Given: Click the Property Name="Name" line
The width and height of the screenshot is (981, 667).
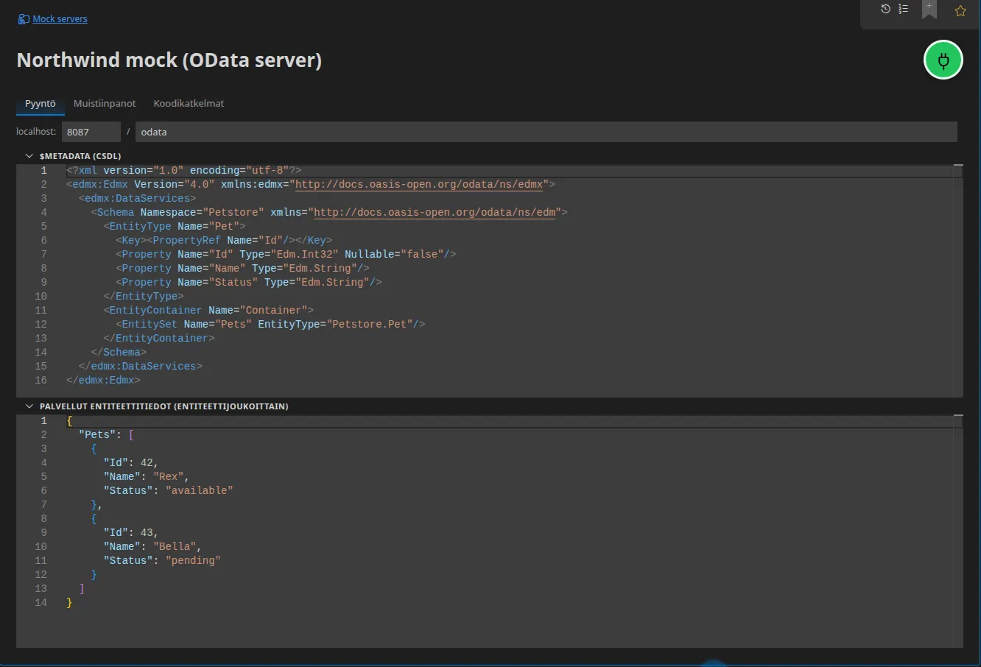Looking at the screenshot, I should (242, 268).
